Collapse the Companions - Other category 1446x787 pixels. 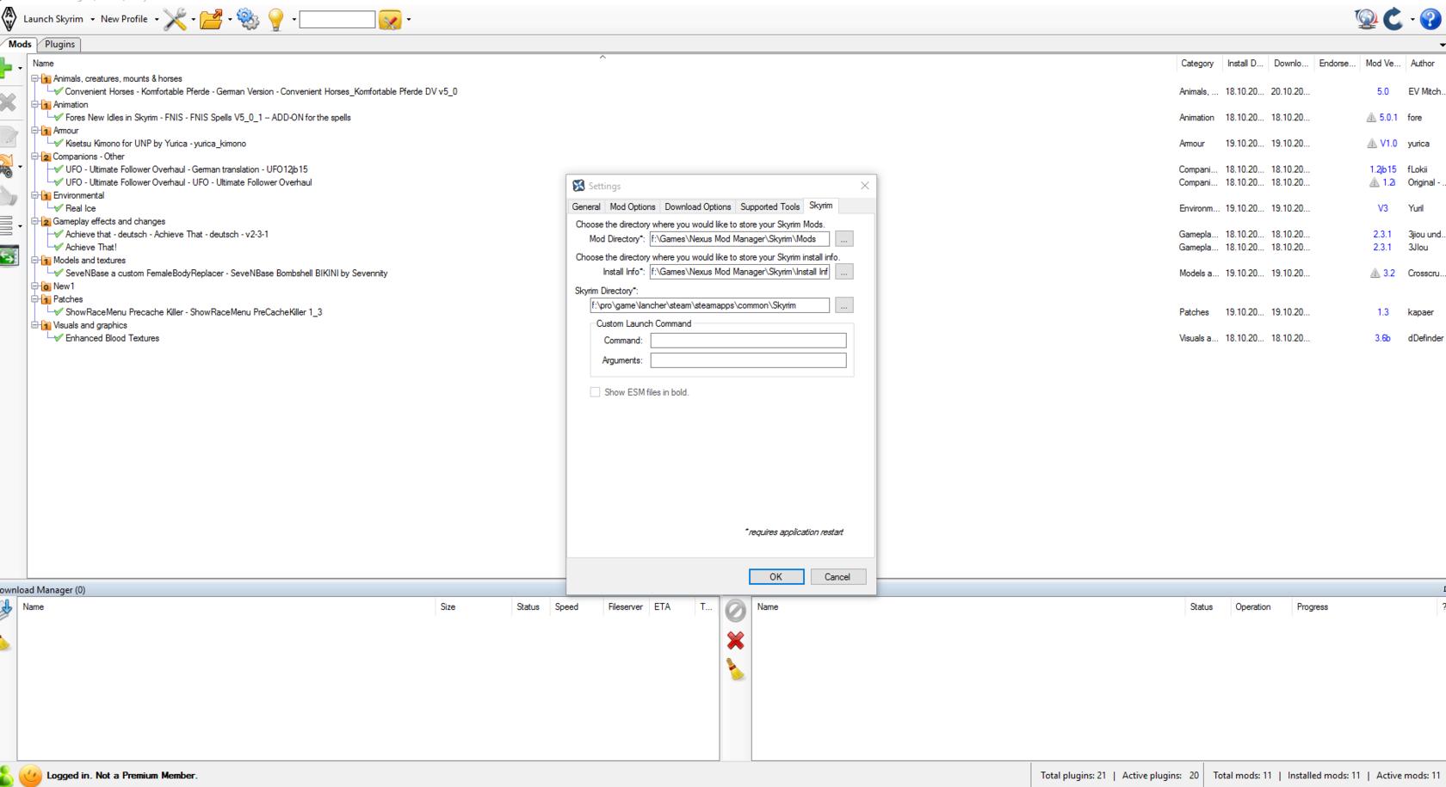35,157
